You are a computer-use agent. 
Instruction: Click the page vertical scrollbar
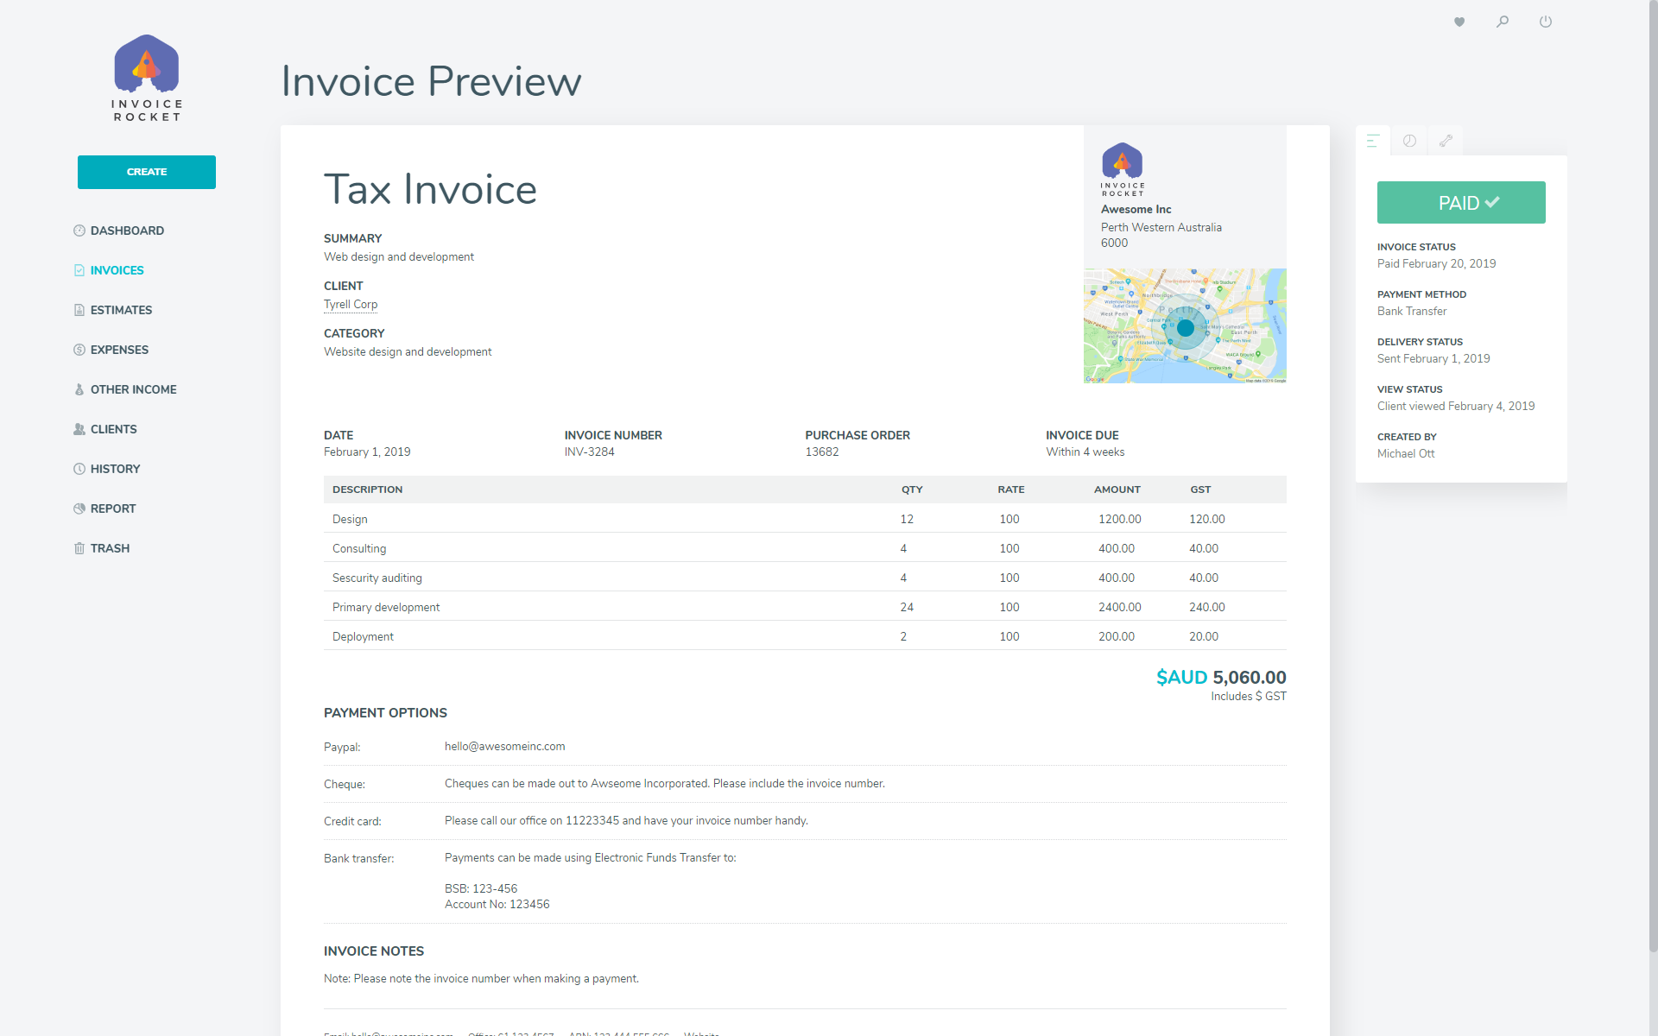click(1653, 475)
